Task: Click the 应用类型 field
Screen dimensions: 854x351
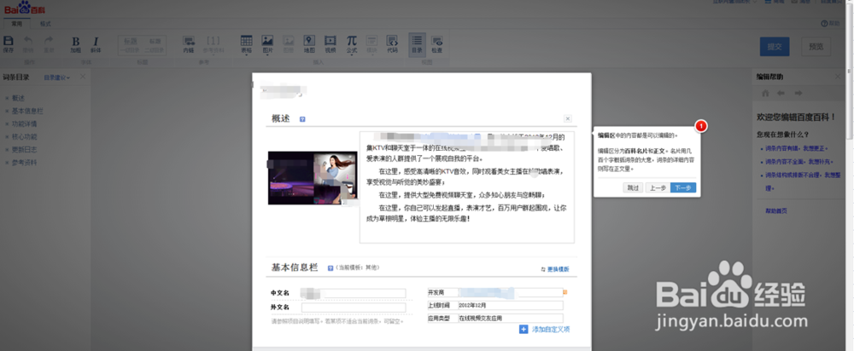Action: pyautogui.click(x=511, y=319)
